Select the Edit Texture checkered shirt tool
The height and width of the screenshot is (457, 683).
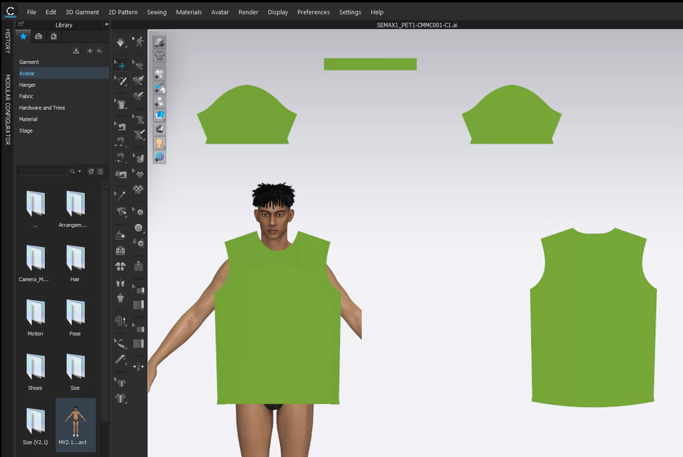pos(139,173)
